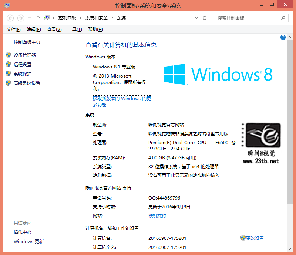Image resolution: width=296 pixels, height=255 pixels.
Task: Click the window system icon in title bar
Action: [x=7, y=5]
